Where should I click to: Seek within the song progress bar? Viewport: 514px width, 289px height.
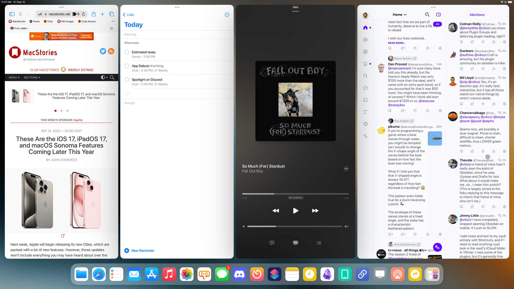[295, 194]
